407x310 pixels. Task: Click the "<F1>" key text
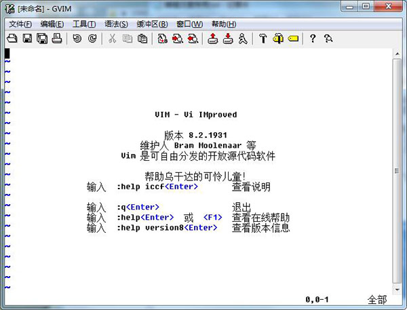coord(213,217)
